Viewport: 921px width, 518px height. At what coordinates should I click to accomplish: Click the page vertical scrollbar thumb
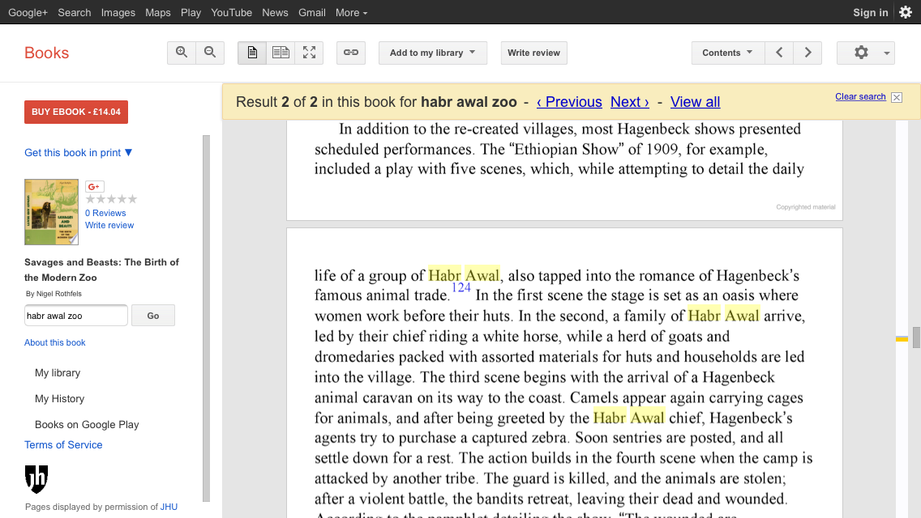(916, 338)
